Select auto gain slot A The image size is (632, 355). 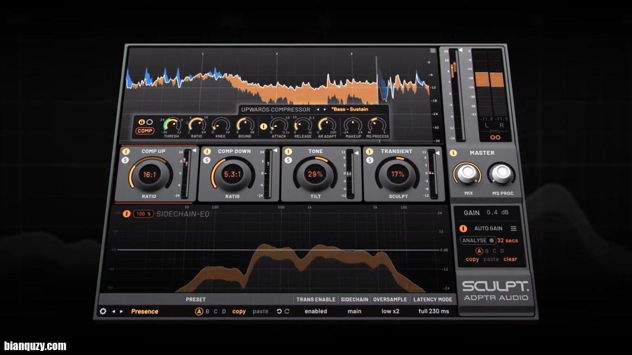point(479,251)
